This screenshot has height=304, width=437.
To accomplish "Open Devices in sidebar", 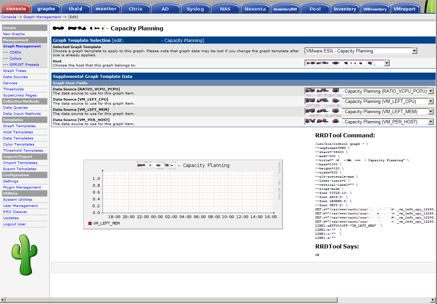I will (x=10, y=83).
